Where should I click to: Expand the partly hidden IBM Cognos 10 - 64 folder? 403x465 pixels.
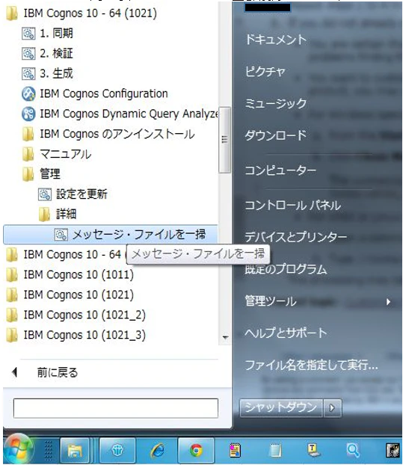point(64,254)
